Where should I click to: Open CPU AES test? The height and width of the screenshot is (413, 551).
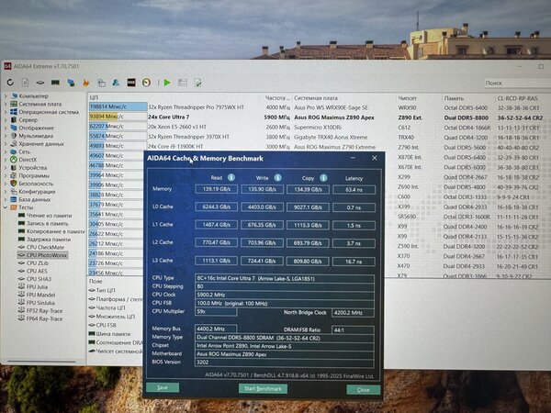pyautogui.click(x=37, y=271)
